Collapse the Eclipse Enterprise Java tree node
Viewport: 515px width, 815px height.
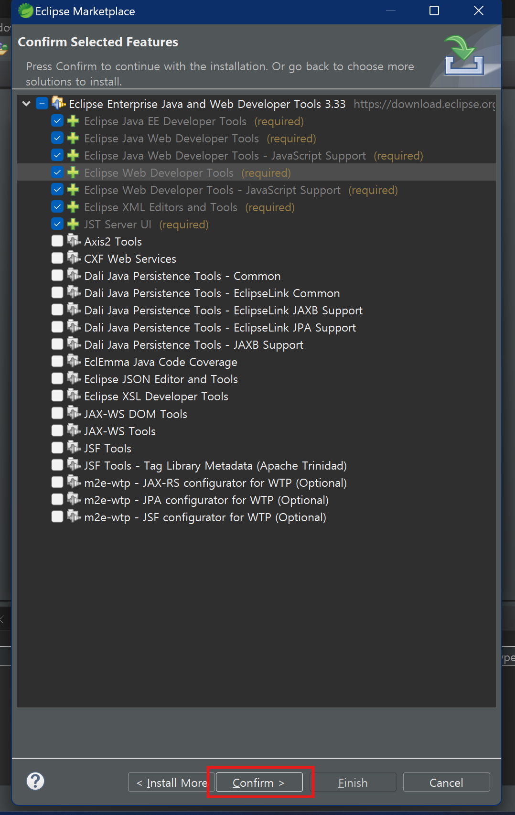pos(26,104)
